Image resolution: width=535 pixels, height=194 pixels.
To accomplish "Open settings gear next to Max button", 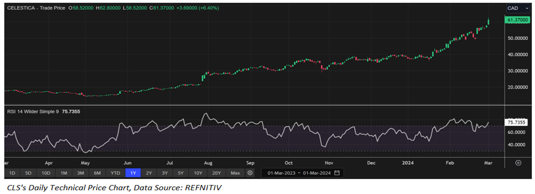I will pos(250,173).
